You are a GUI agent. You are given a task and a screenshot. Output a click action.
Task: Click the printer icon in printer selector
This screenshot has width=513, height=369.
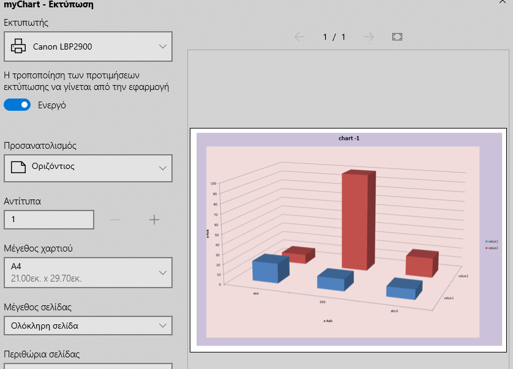(18, 46)
